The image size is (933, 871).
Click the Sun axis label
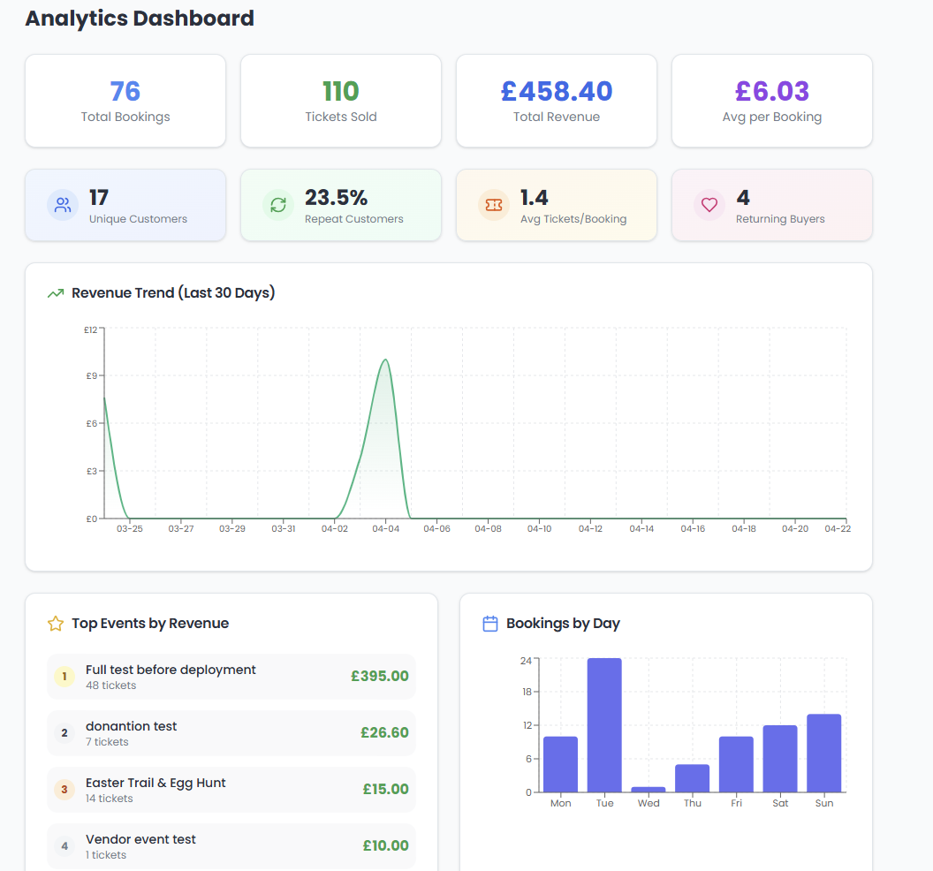[x=824, y=803]
